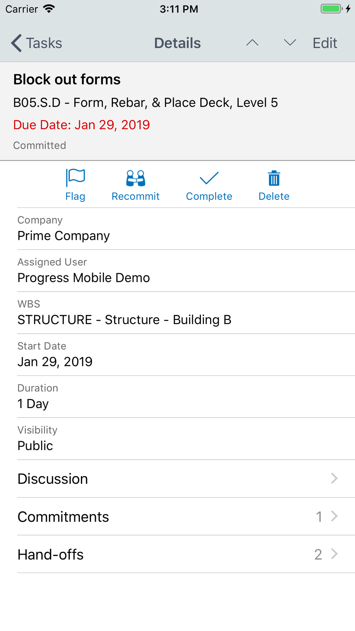The width and height of the screenshot is (355, 631).
Task: Tap the Start Date value
Action: click(55, 362)
